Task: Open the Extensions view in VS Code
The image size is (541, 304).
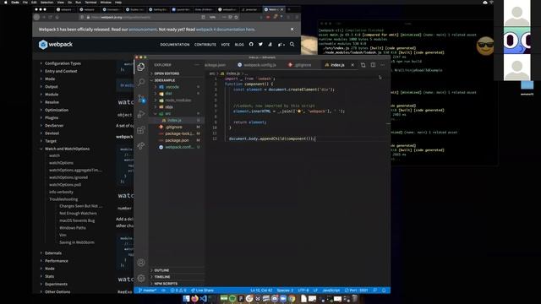Action: tap(141, 130)
